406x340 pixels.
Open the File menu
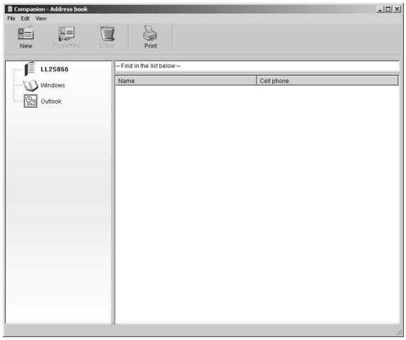[x=11, y=19]
